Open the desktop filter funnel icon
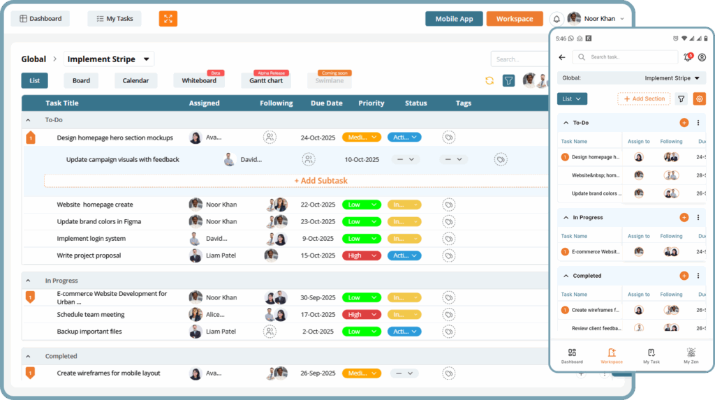Viewport: 715px width, 400px height. point(509,81)
